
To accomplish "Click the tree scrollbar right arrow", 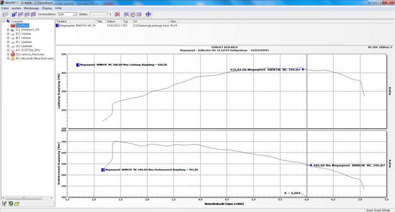I will point(52,198).
